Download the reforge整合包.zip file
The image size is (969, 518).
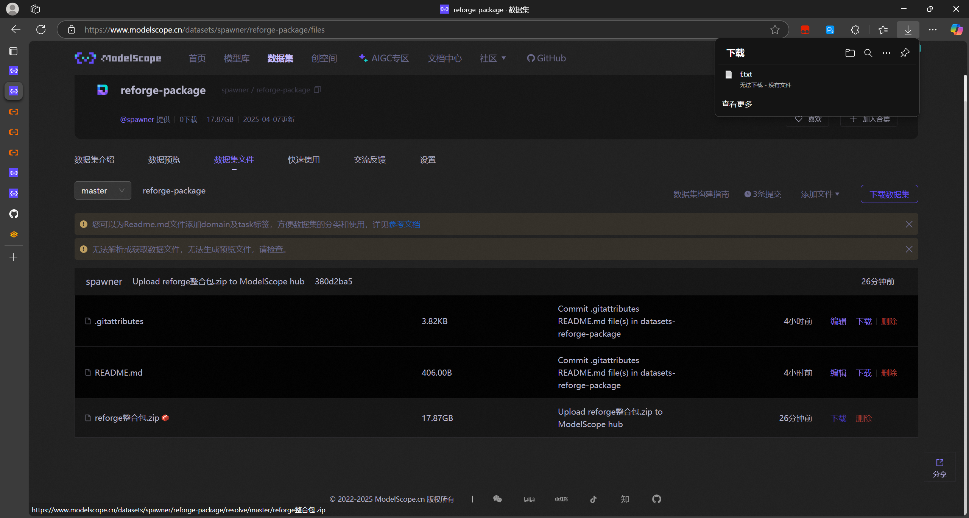tap(838, 418)
